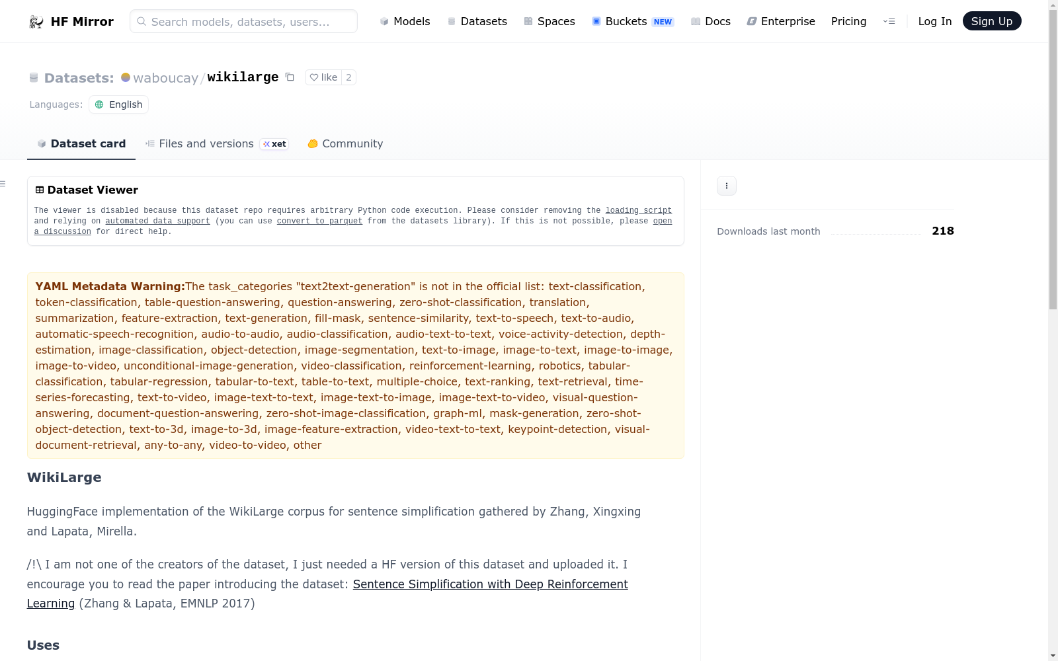1058x661 pixels.
Task: Open the convert_to_parquet link
Action: 319,221
